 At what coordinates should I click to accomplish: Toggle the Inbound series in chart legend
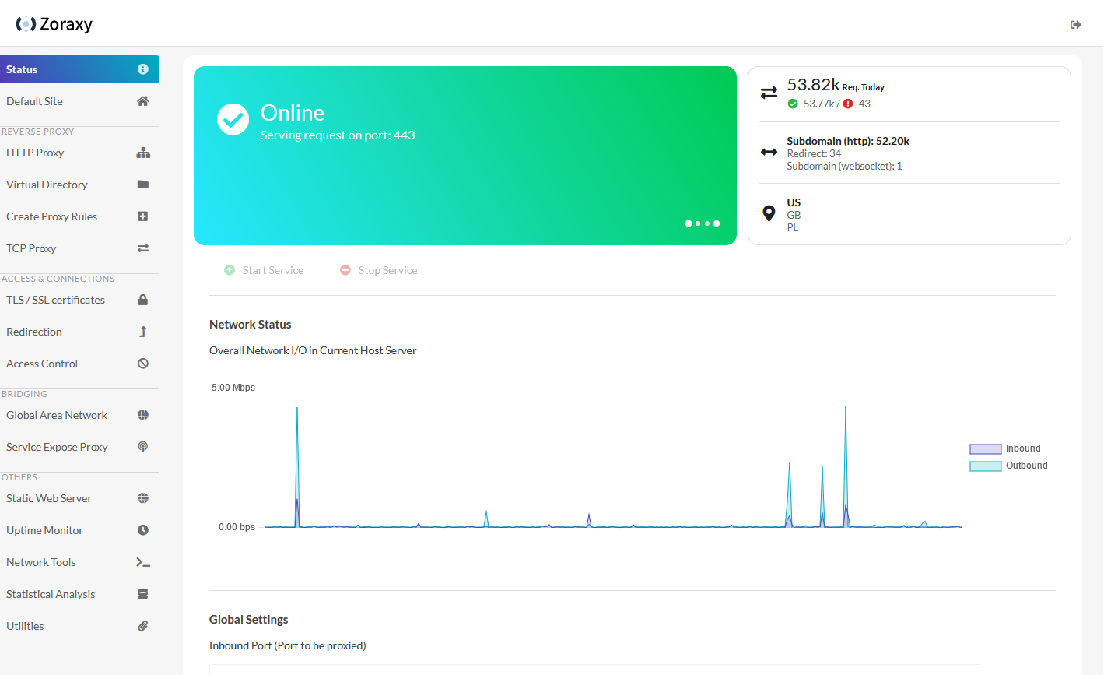1005,448
